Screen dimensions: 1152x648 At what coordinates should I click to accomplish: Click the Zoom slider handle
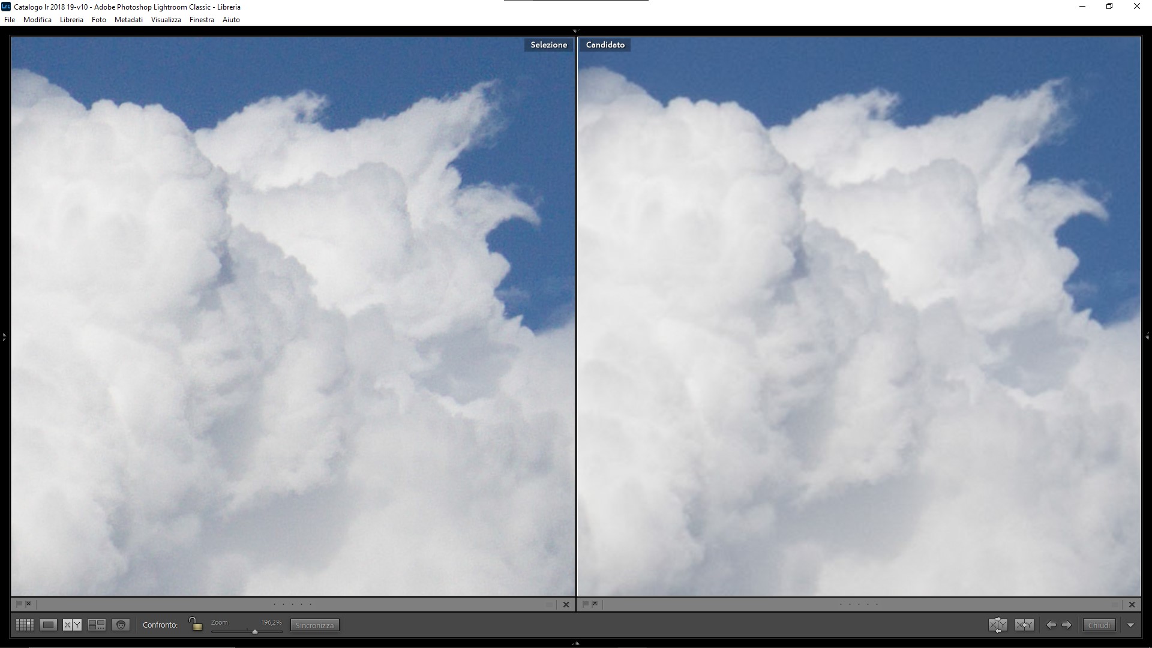coord(255,632)
